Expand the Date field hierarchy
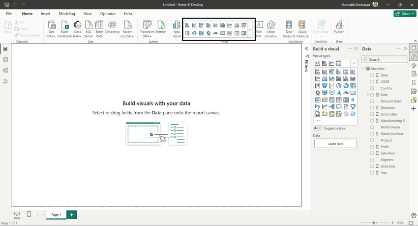This screenshot has width=418, height=226. click(x=368, y=95)
